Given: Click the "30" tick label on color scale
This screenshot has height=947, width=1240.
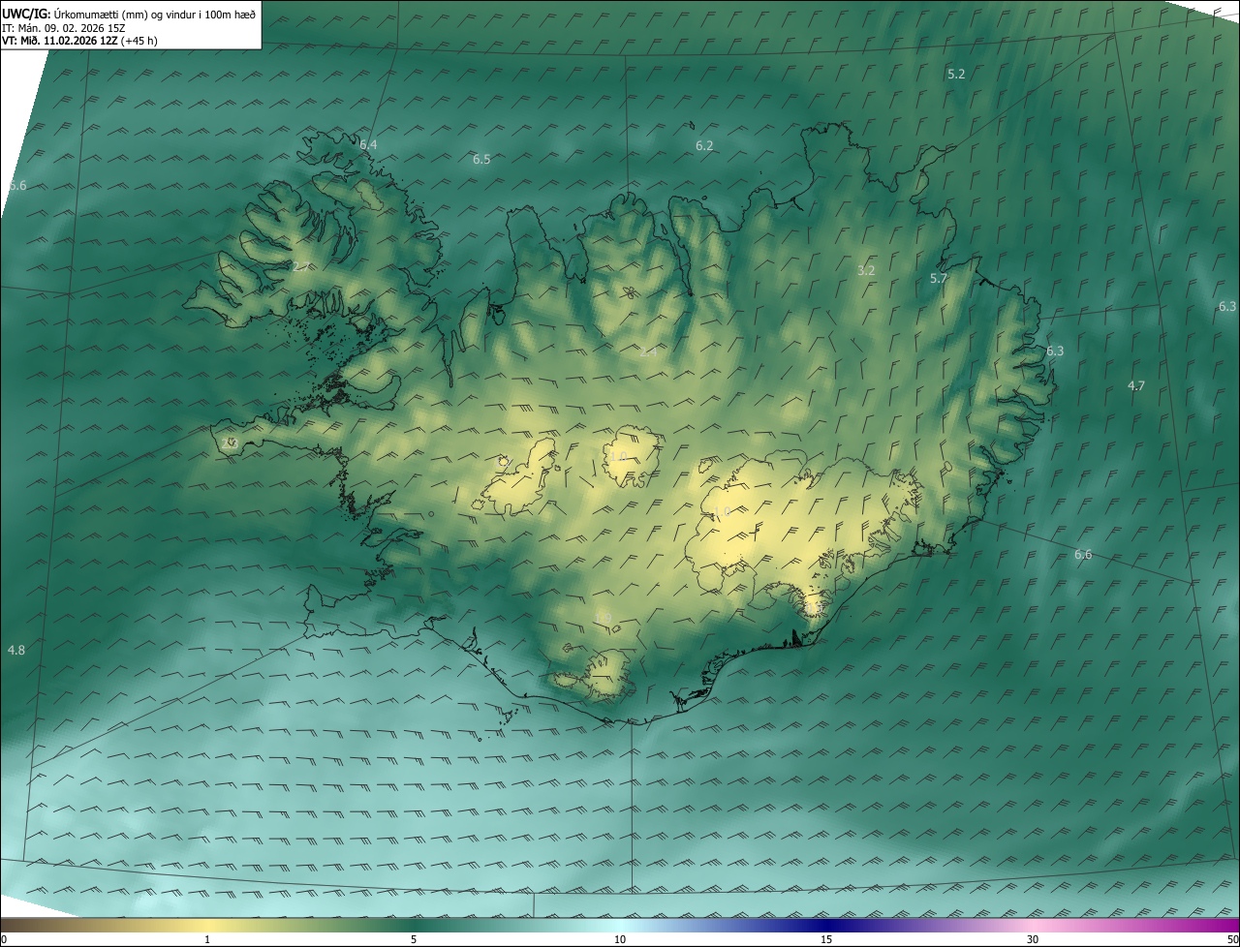Looking at the screenshot, I should tap(1033, 939).
